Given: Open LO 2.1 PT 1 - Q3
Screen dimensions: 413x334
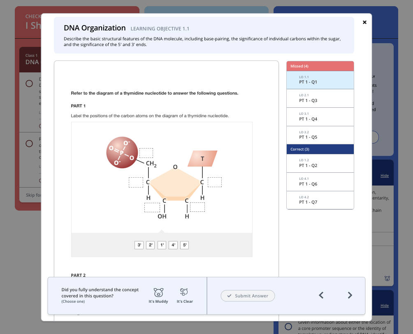Looking at the screenshot, I should 320,99.
